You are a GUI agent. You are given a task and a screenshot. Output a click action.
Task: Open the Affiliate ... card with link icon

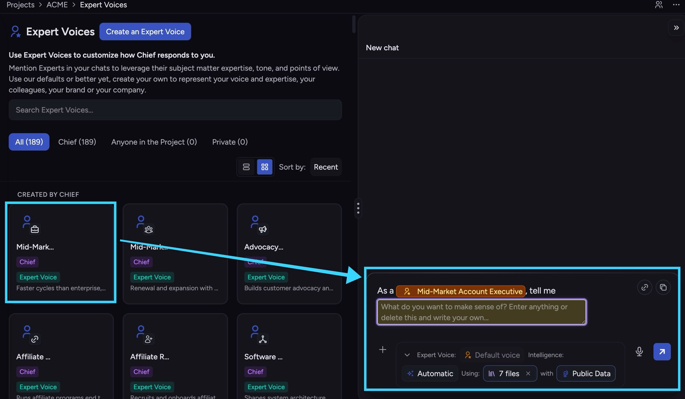coord(61,357)
